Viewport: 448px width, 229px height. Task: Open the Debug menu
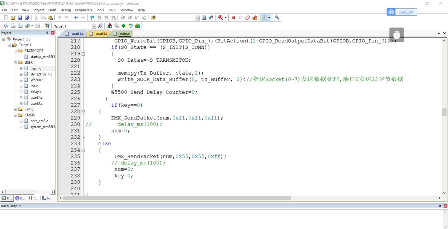click(x=65, y=10)
